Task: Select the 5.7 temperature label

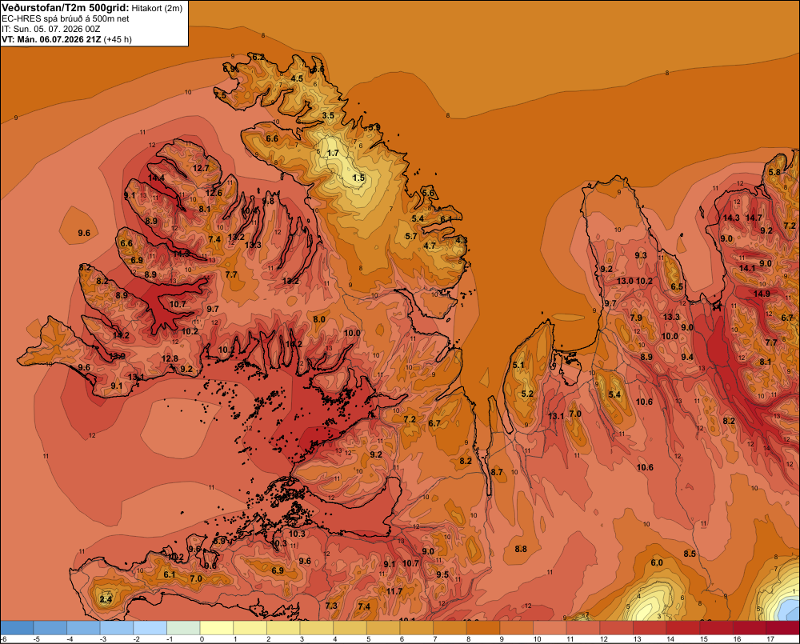Action: pyautogui.click(x=411, y=236)
